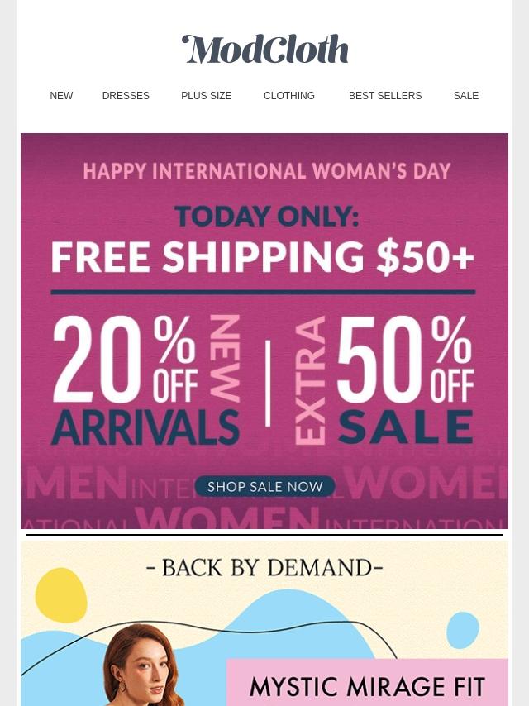Image resolution: width=529 pixels, height=706 pixels.
Task: Open the NEW menu item
Action: (61, 96)
